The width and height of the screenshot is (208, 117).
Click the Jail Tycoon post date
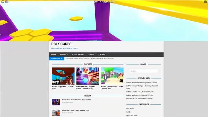[67, 113]
